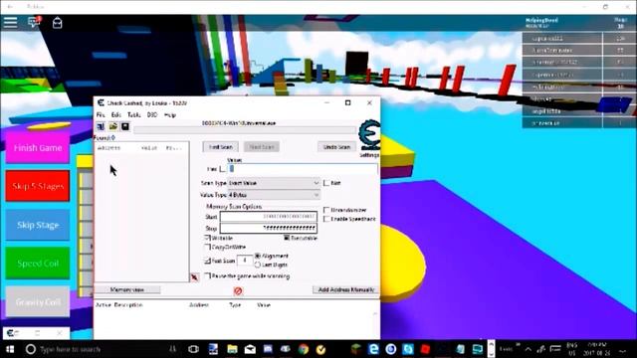Open the Edge browser from the taskbar
637x358 pixels.
(373, 349)
